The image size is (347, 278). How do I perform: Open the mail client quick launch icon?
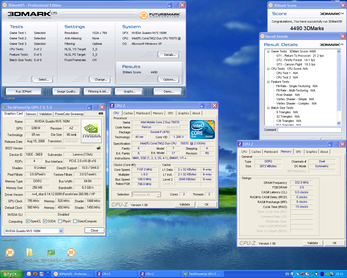[x=29, y=274]
